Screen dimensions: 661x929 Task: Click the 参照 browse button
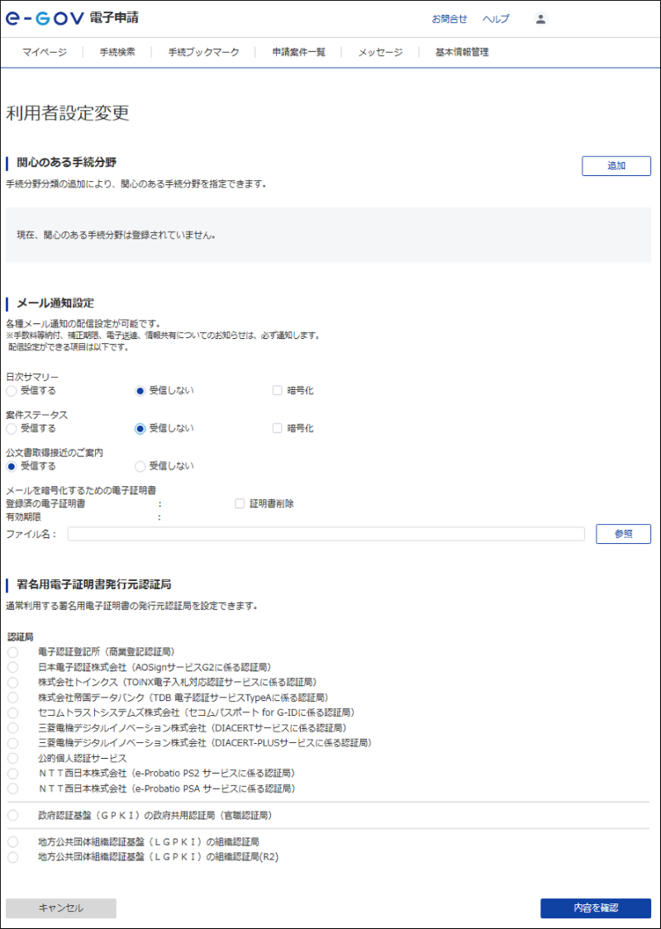point(623,534)
